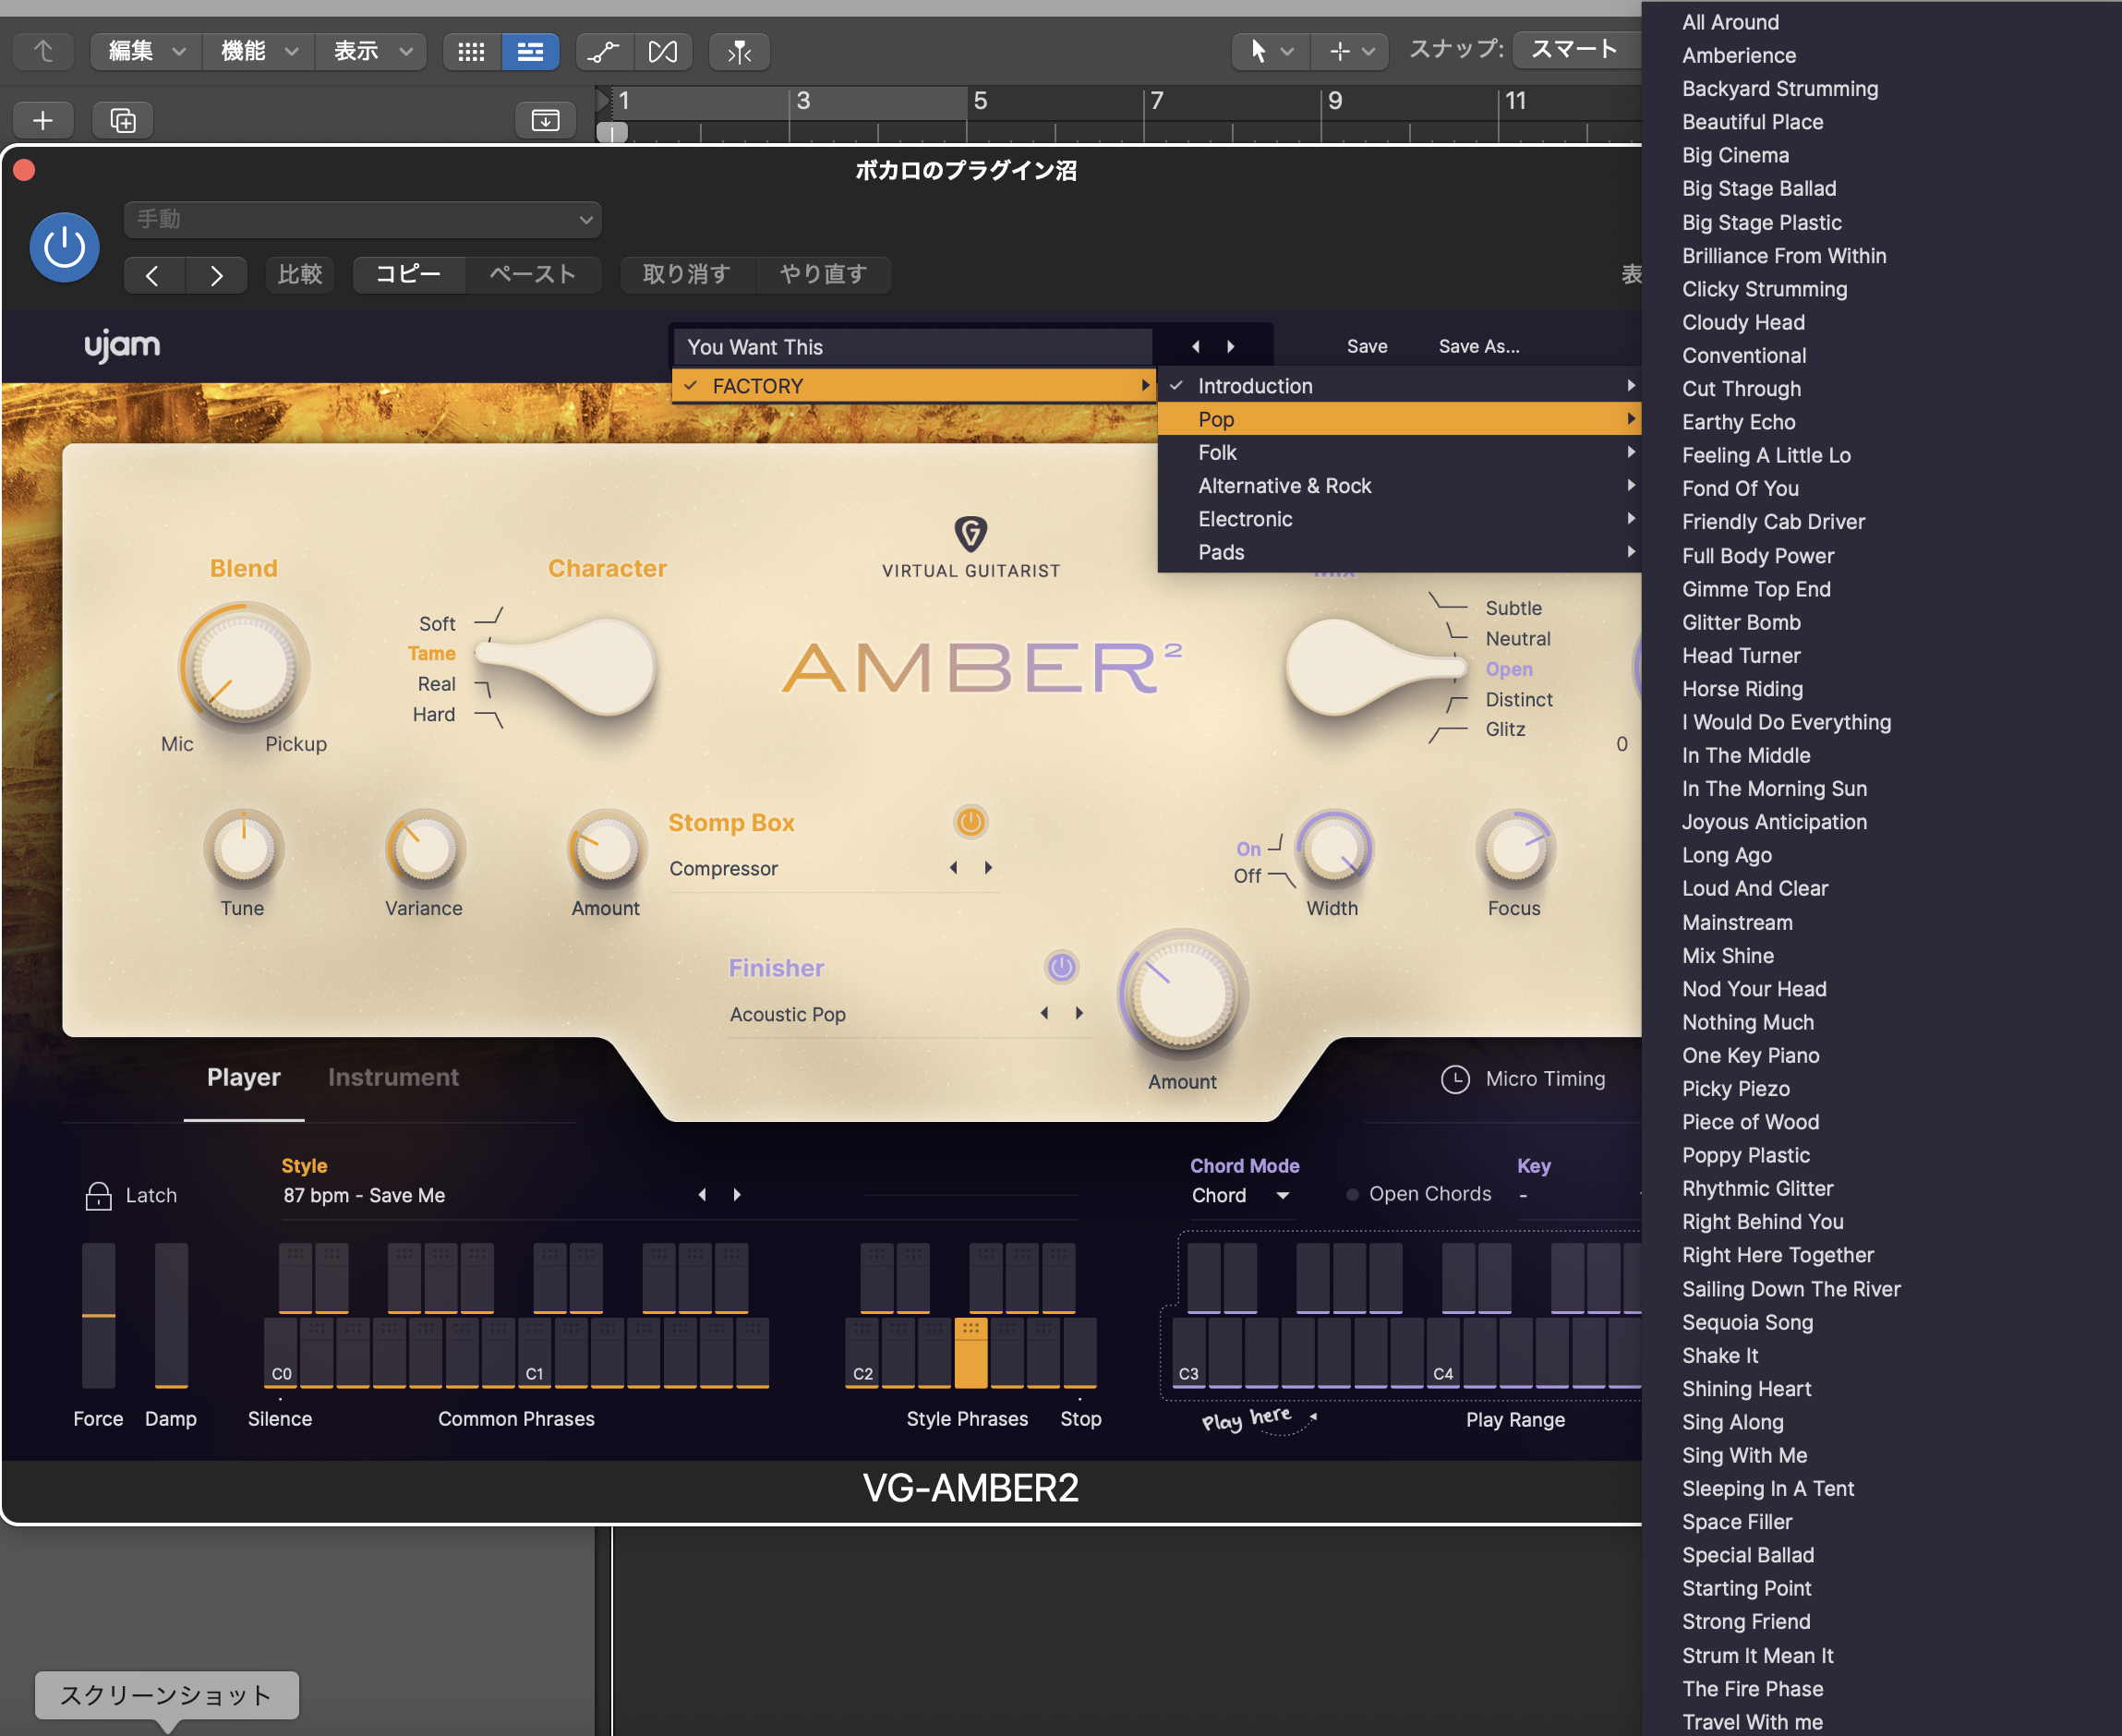The width and height of the screenshot is (2122, 1736).
Task: Click the duplicate track icon
Action: [x=123, y=120]
